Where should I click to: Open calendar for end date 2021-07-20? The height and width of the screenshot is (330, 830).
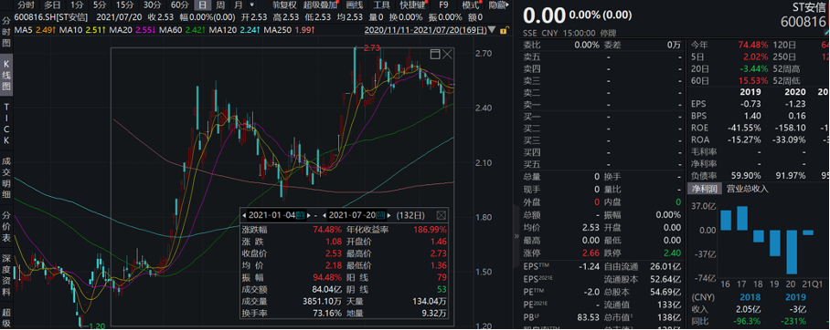click(x=380, y=215)
